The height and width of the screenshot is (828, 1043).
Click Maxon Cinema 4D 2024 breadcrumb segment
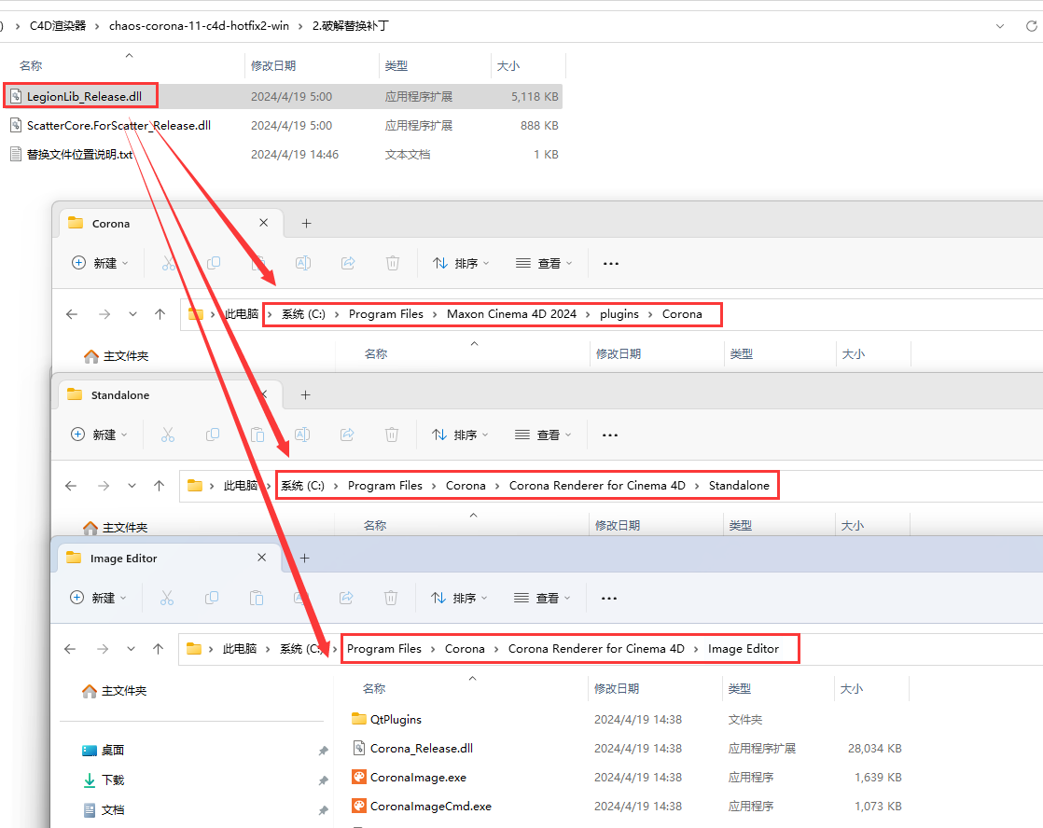pos(511,314)
